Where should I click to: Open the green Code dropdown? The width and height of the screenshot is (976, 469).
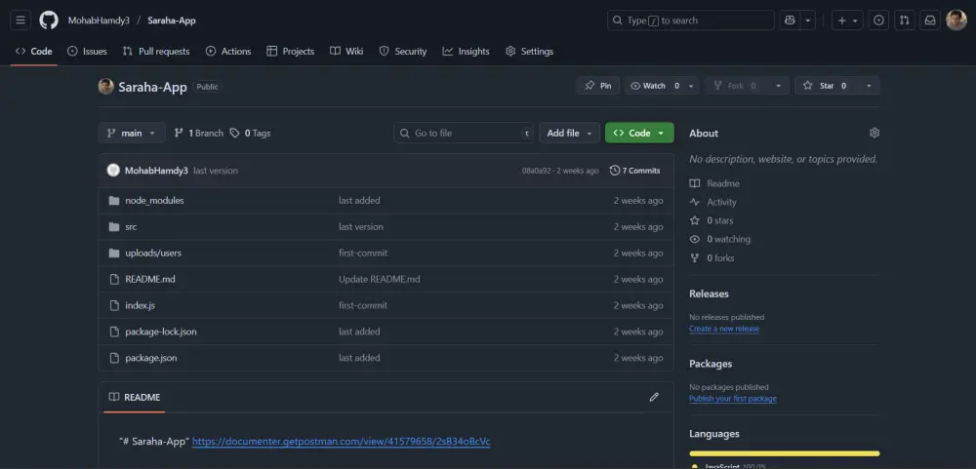tap(639, 133)
